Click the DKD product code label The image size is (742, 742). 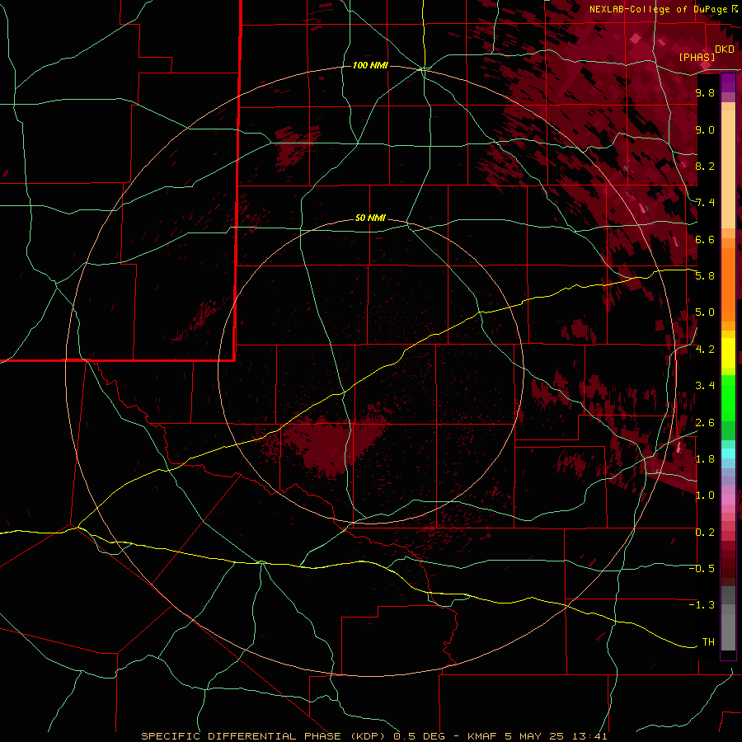tap(725, 49)
